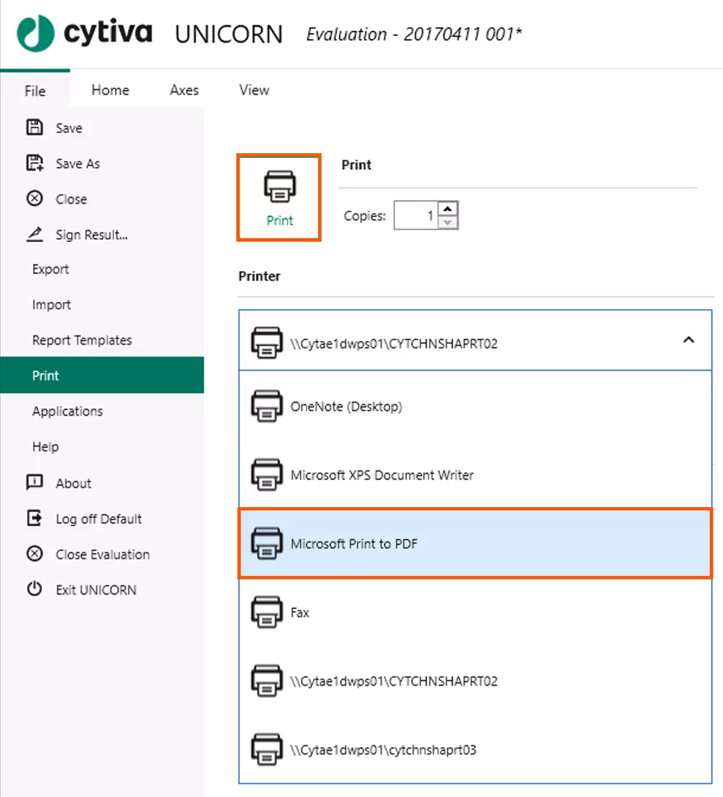
Task: Select the Fax printer option
Action: 299,613
